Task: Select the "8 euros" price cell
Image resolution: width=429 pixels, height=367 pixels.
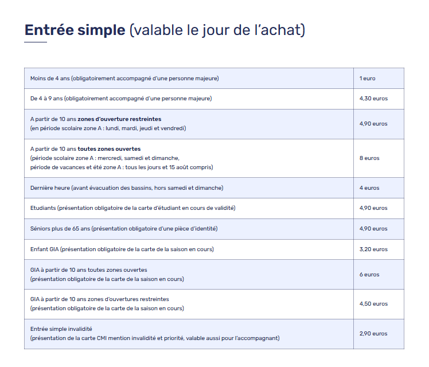Action: coord(369,158)
